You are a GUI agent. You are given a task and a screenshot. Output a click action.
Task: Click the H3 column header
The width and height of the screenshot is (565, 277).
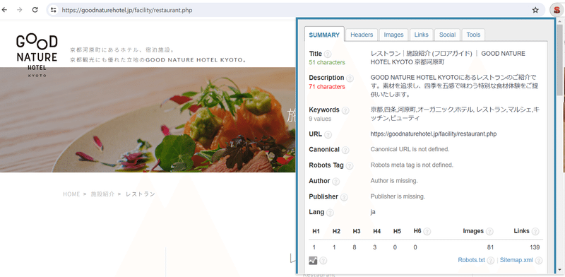click(x=357, y=232)
